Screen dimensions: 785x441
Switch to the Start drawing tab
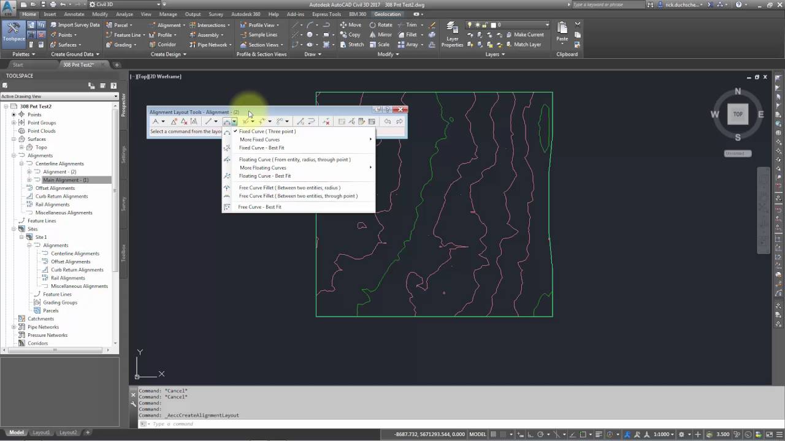pyautogui.click(x=18, y=64)
